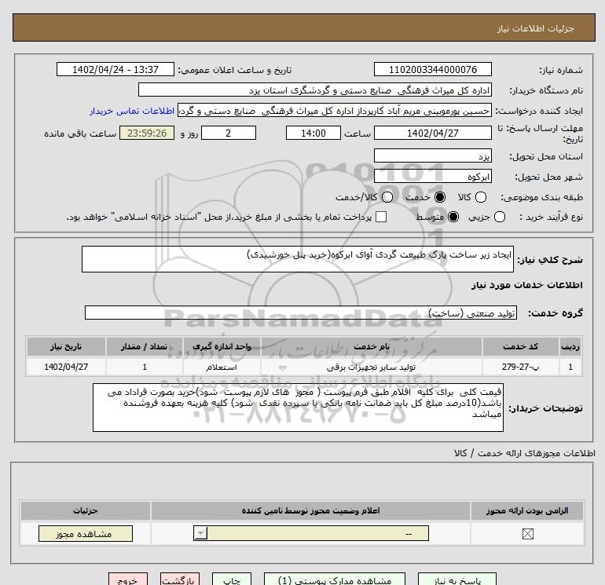Screen dimensions: 605x585
Task: Click the remaining time 23:59:26 field
Action: click(147, 133)
